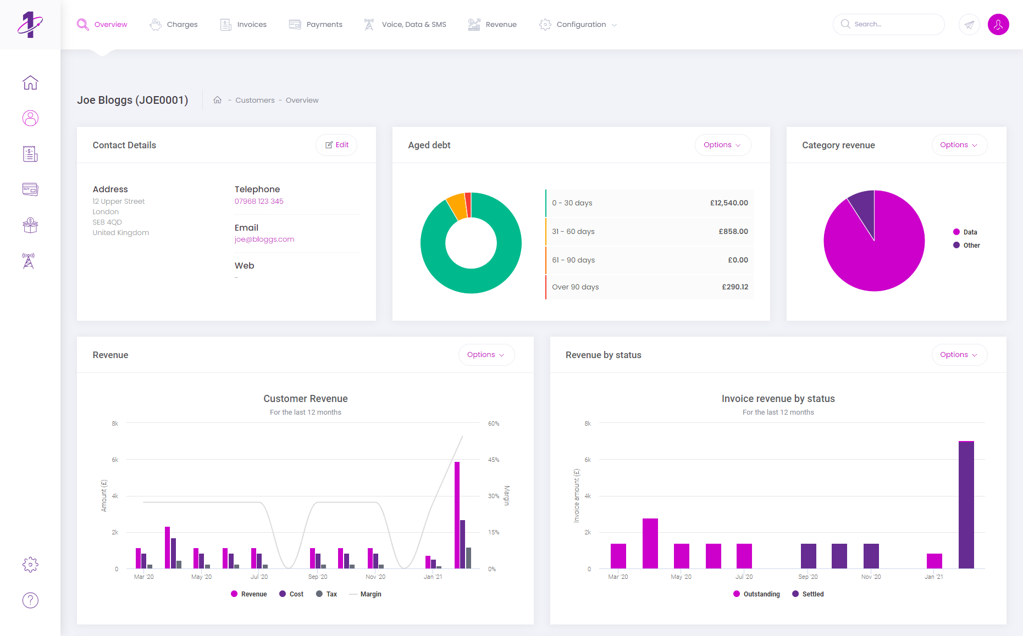The image size is (1023, 636).
Task: Click the Payments card icon in top nav
Action: 295,25
